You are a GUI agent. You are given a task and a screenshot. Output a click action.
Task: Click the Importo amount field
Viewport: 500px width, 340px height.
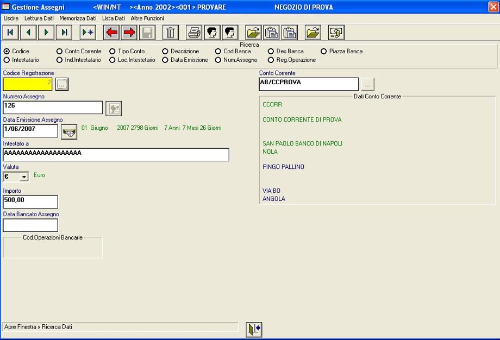click(30, 202)
